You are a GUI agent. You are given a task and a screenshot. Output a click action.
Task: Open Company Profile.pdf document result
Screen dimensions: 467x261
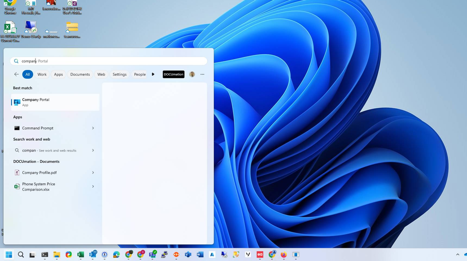pos(50,173)
